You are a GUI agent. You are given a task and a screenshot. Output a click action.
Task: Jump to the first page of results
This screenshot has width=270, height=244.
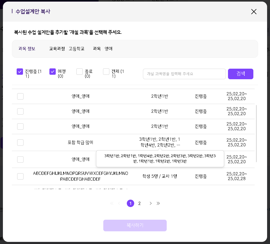coord(111,203)
